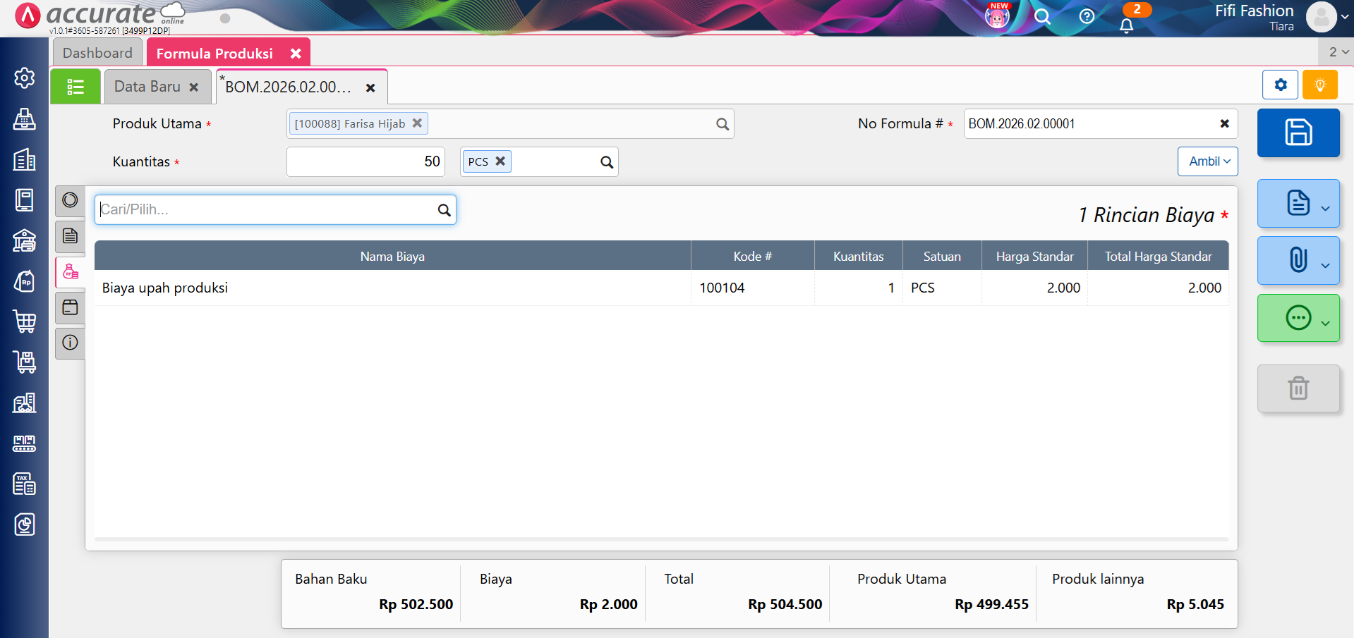Image resolution: width=1354 pixels, height=638 pixels.
Task: Select the Biaya upah produksi row
Action: coord(392,288)
